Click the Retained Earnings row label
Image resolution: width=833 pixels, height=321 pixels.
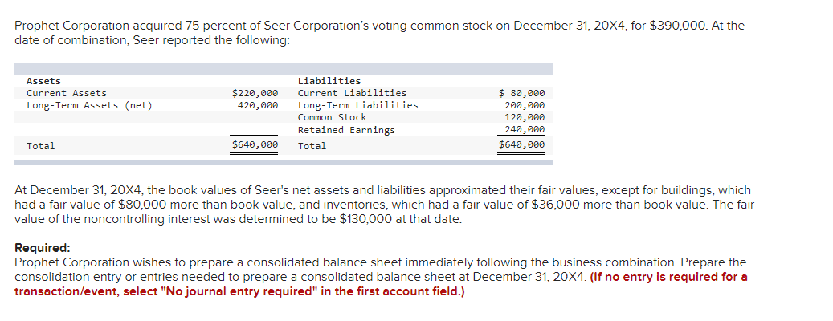(346, 129)
